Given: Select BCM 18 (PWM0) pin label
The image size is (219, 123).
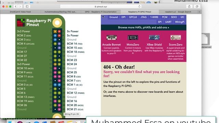Looking at the screenshot, I should (76, 52).
